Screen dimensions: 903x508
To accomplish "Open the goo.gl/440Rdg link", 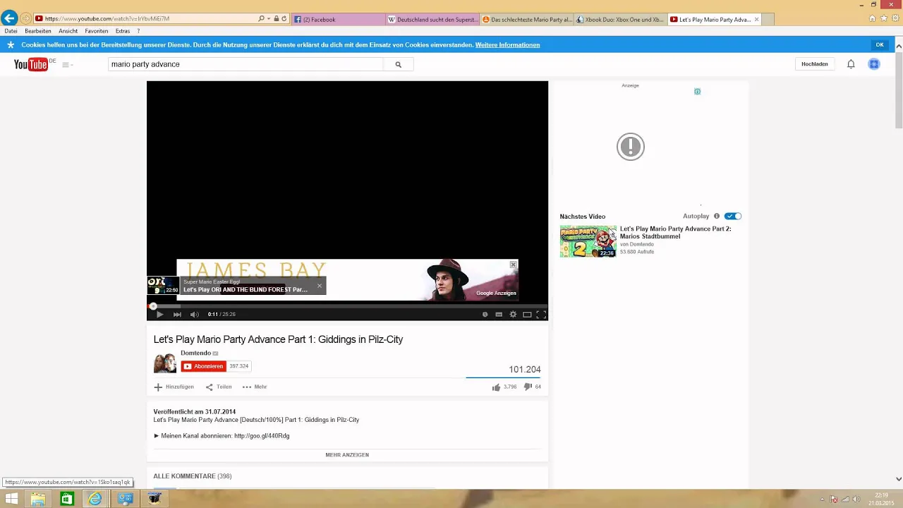I will 262,436.
